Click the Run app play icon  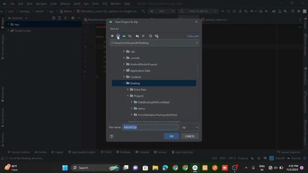pyautogui.click(x=222, y=12)
